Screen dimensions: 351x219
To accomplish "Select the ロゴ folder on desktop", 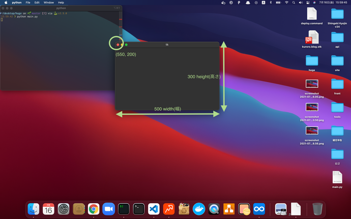I will point(337,154).
